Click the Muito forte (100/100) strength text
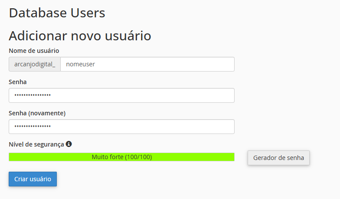Screen dimensions: 340x199 (x=122, y=157)
